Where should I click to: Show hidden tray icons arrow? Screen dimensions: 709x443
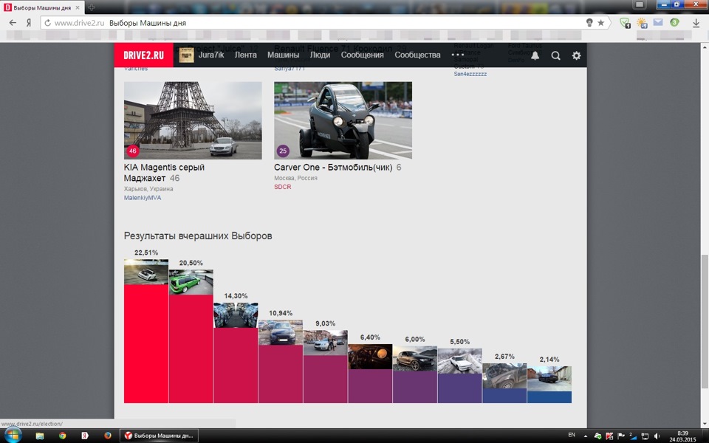point(585,436)
